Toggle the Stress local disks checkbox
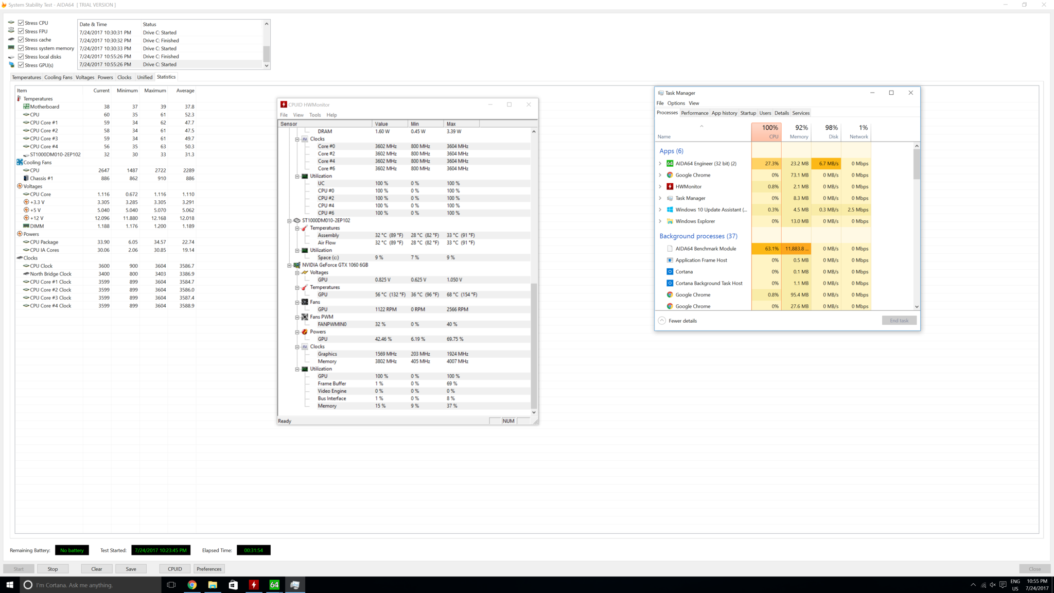Image resolution: width=1054 pixels, height=593 pixels. [x=21, y=57]
